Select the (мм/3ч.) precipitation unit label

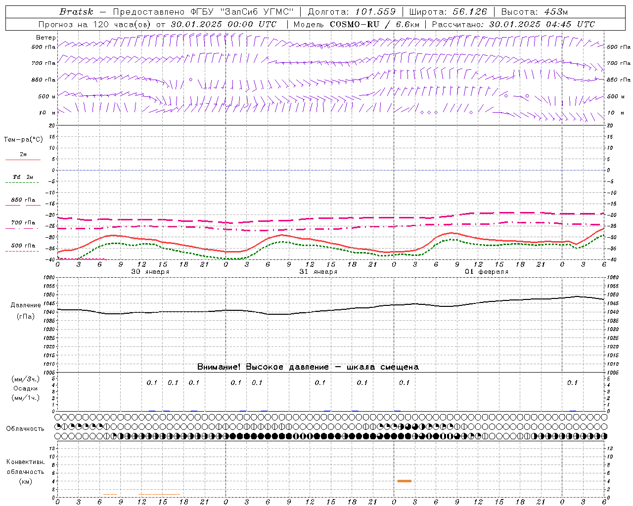[x=26, y=379]
